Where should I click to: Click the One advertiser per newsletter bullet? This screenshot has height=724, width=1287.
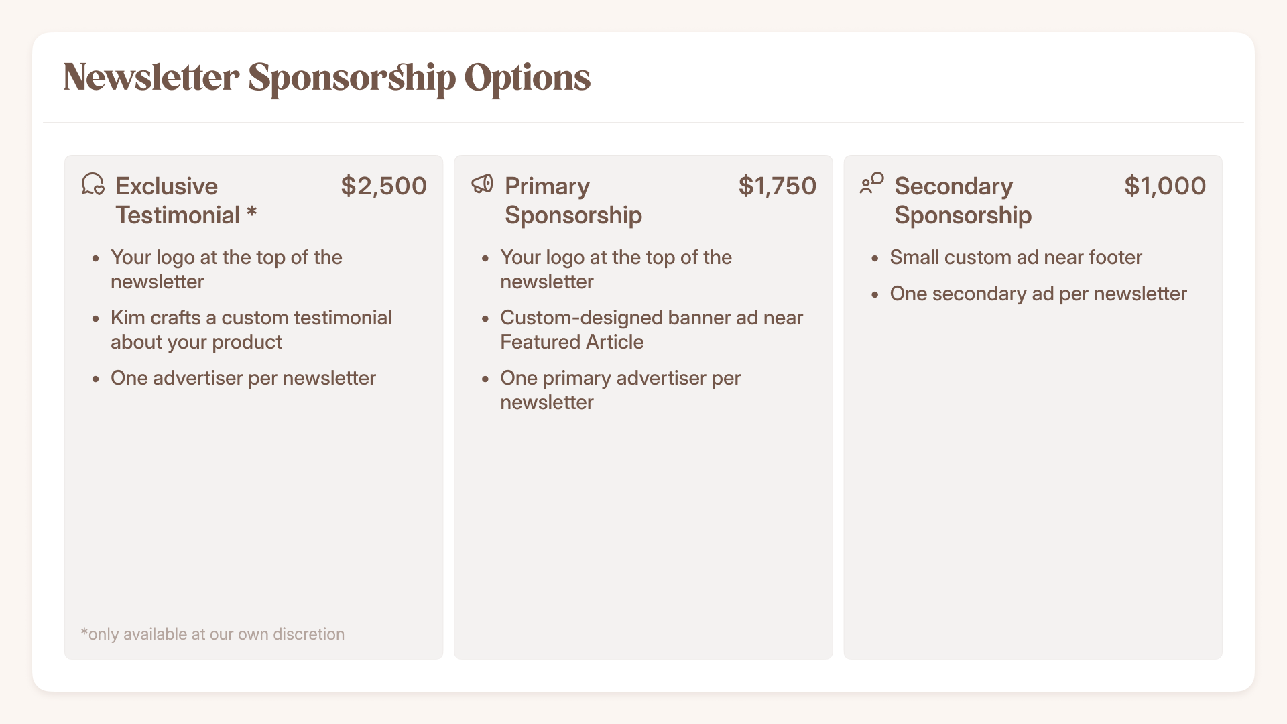pyautogui.click(x=243, y=378)
